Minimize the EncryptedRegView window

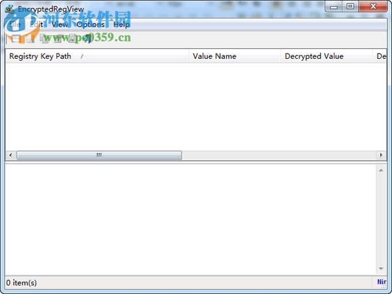coord(334,7)
